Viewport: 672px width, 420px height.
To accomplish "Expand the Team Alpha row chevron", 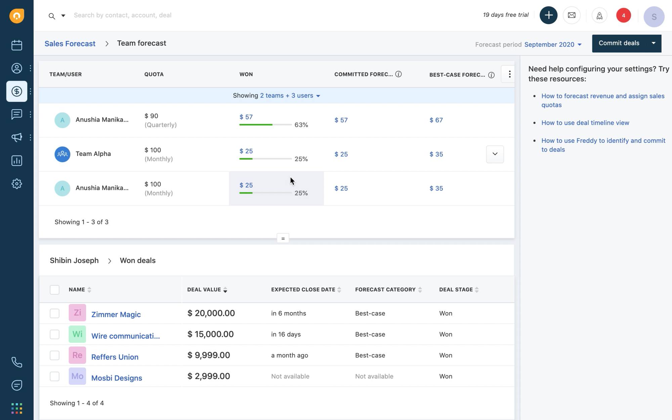I will tap(495, 154).
